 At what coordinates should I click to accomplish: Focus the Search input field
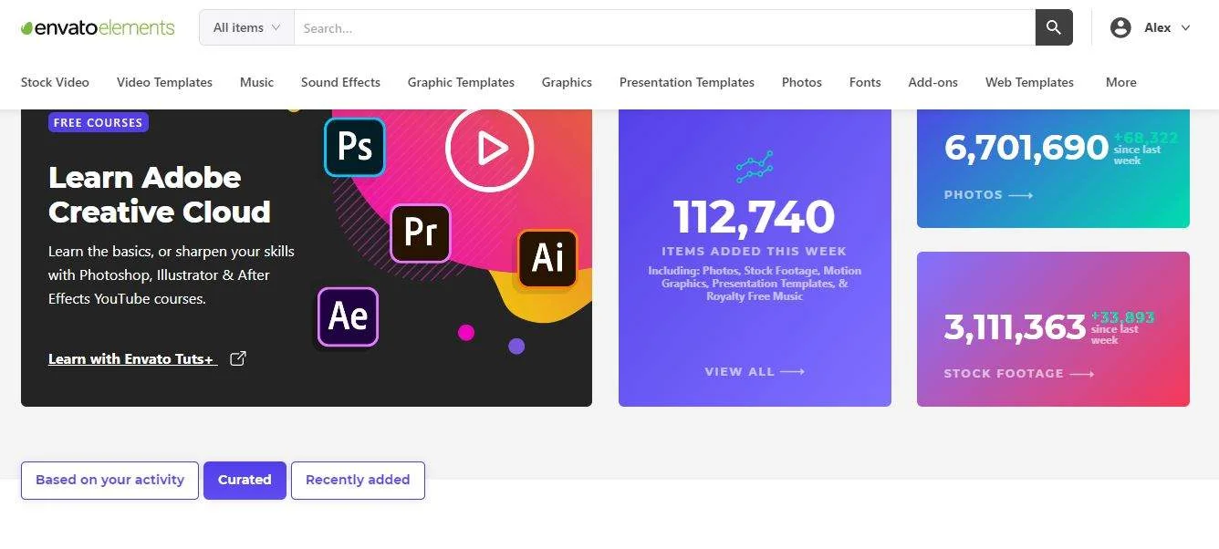pyautogui.click(x=664, y=27)
